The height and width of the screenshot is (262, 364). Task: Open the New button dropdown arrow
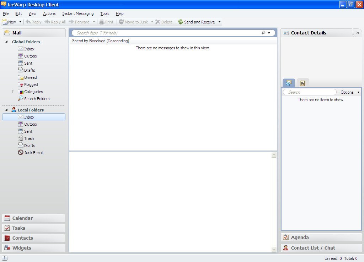click(20, 22)
